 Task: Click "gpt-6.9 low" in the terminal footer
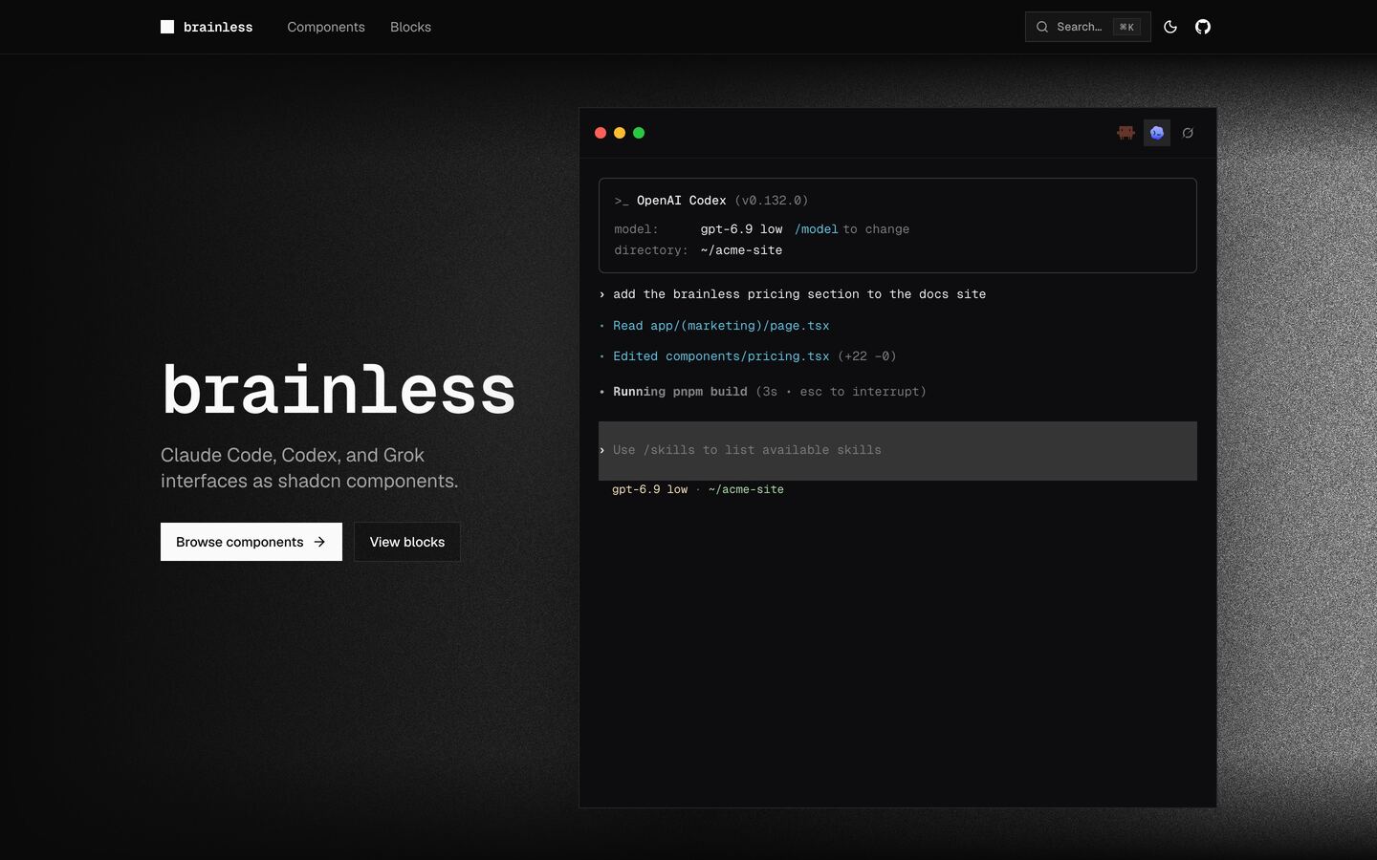pos(650,489)
